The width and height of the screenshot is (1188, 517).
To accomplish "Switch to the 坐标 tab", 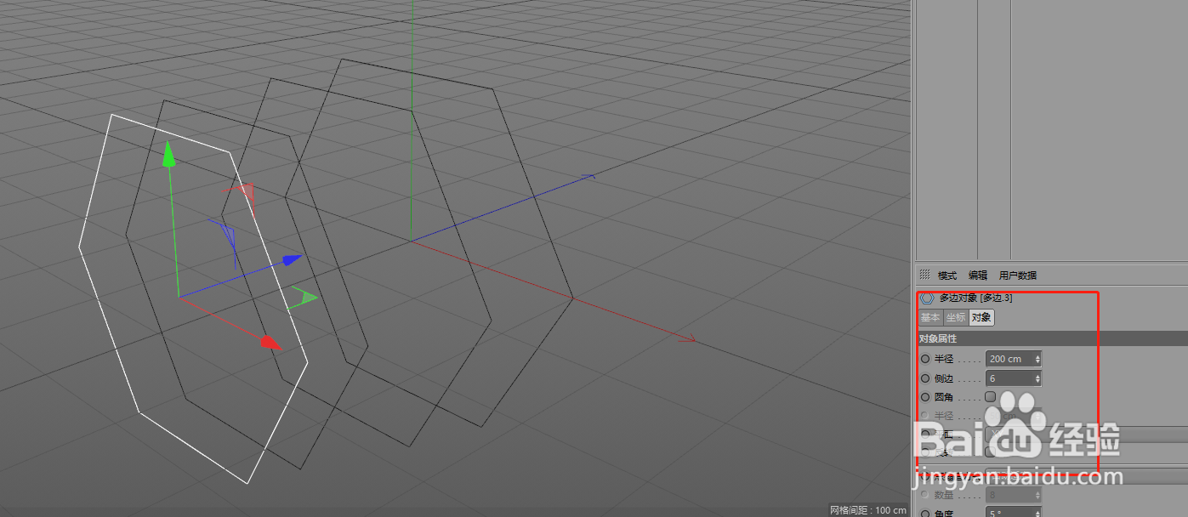I will click(956, 318).
